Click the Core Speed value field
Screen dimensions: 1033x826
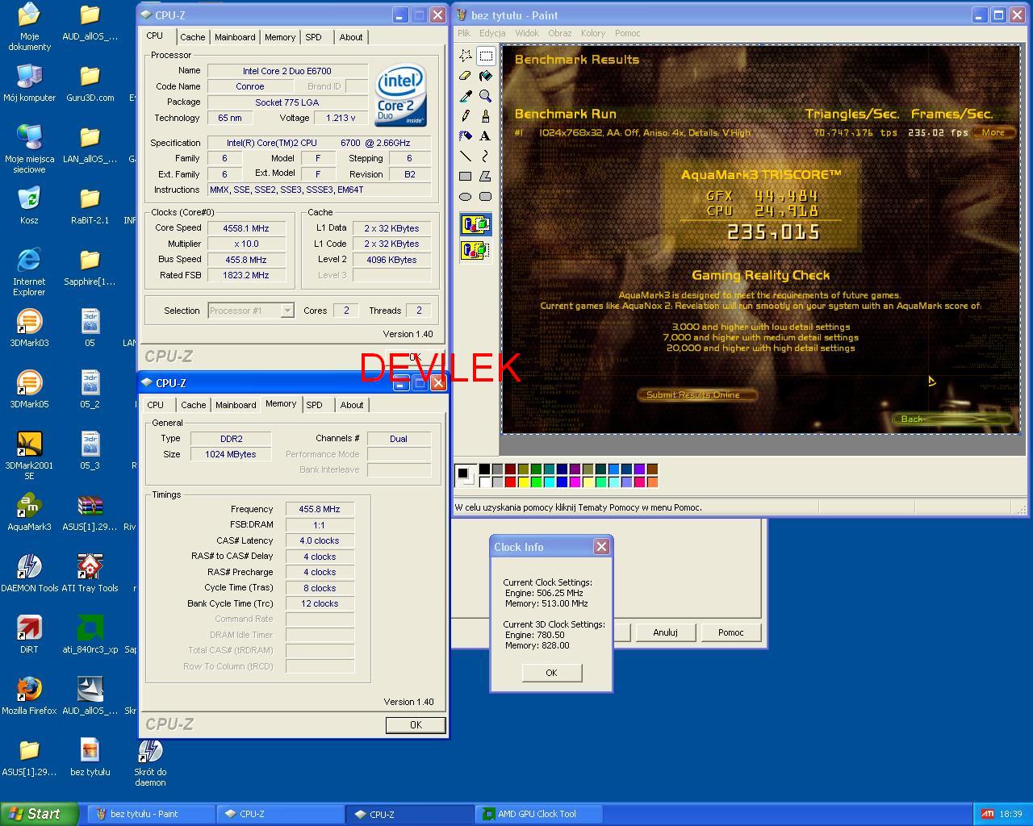(246, 228)
